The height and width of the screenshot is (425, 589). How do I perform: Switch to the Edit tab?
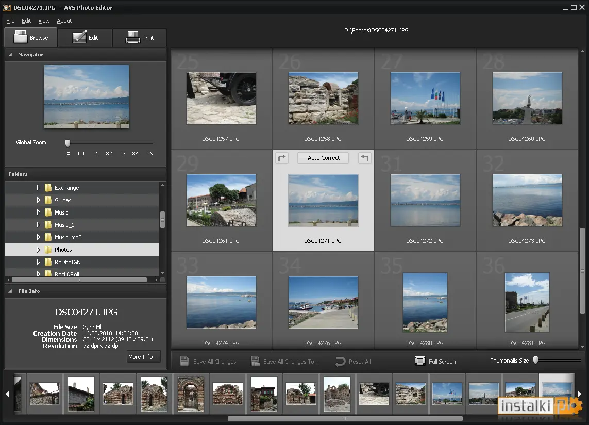pos(85,38)
